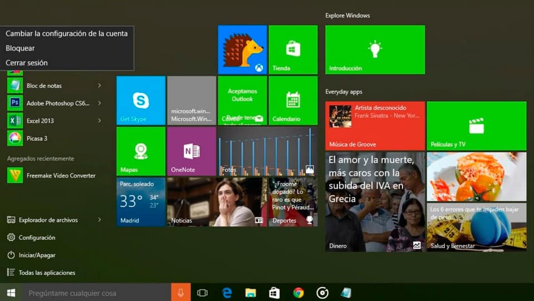Expand the Adobe Photoshop CS6 jump list arrow

point(100,103)
